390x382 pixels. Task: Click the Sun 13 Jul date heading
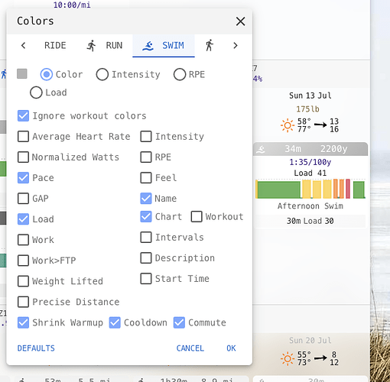(310, 95)
